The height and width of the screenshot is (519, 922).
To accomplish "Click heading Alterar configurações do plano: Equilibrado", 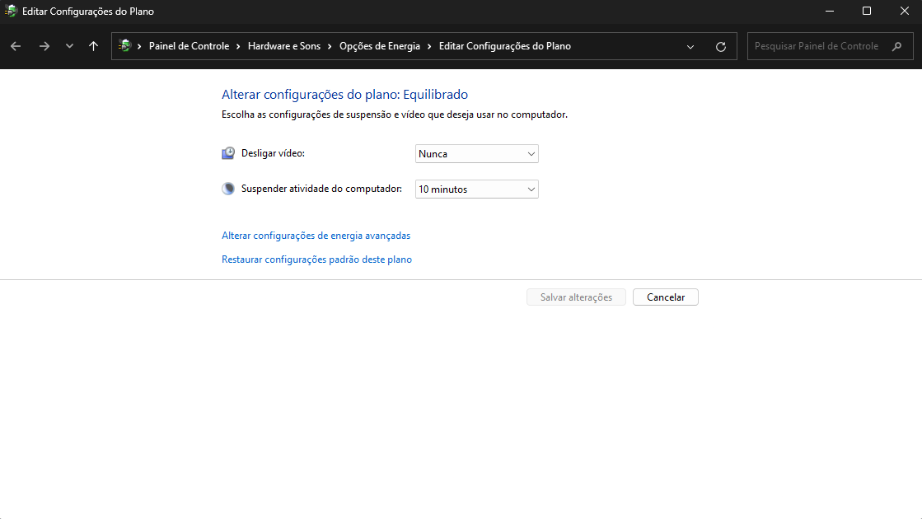I will [x=344, y=95].
